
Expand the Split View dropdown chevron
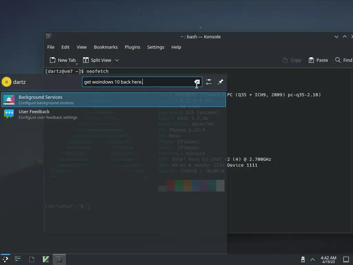coord(117,60)
